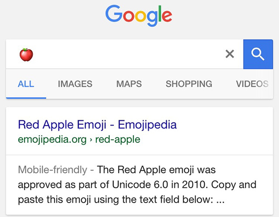Image resolution: width=279 pixels, height=217 pixels.
Task: Open the MAPS tab
Action: [129, 84]
